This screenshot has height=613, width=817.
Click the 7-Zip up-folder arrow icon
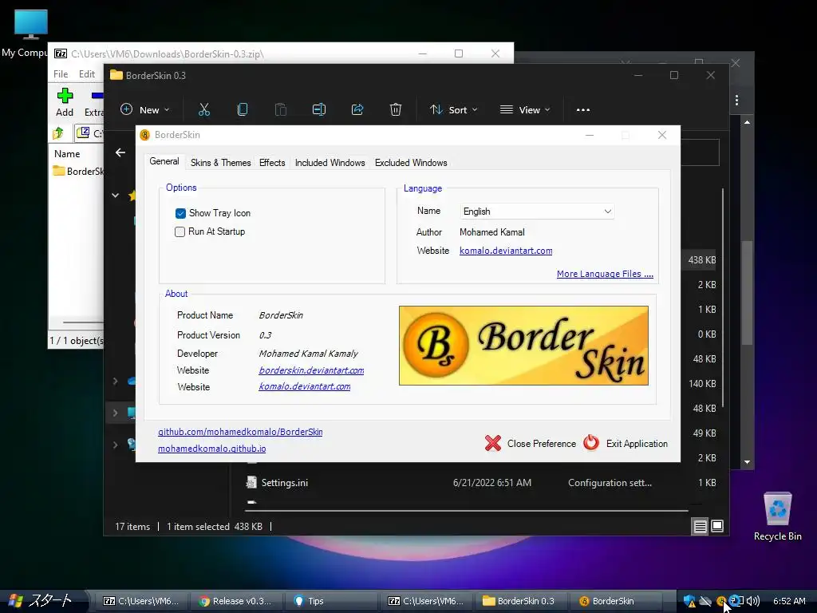(x=58, y=133)
